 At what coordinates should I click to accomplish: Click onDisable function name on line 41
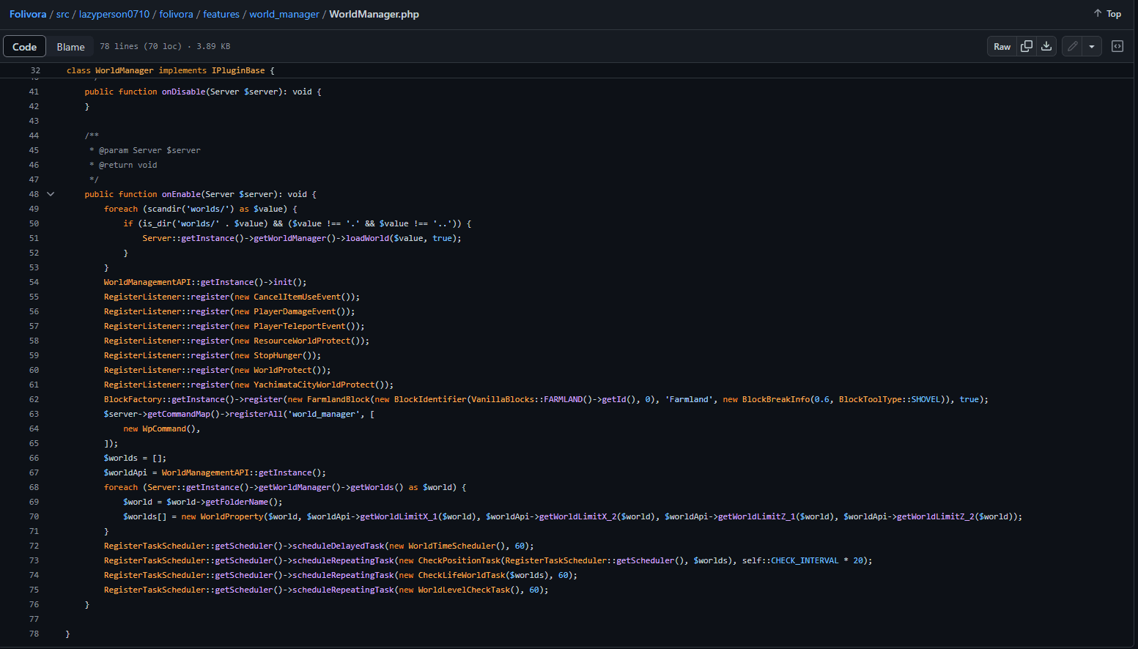click(183, 92)
